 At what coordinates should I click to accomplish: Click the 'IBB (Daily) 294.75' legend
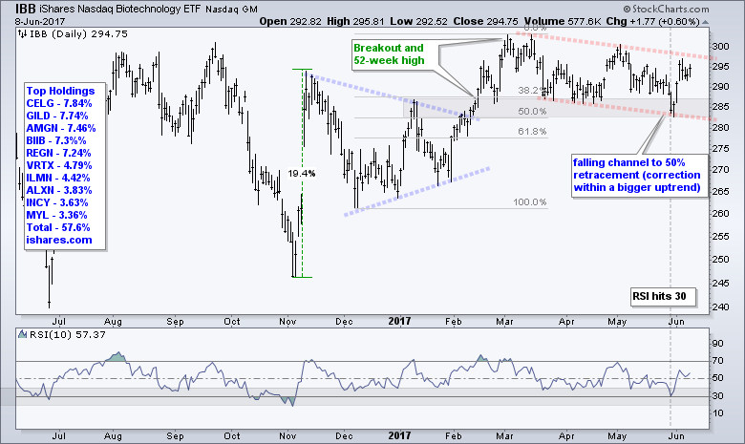[78, 33]
